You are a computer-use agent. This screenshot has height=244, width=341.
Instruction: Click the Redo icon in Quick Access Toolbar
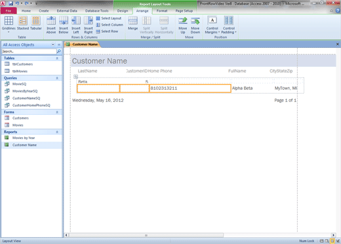click(26, 3)
